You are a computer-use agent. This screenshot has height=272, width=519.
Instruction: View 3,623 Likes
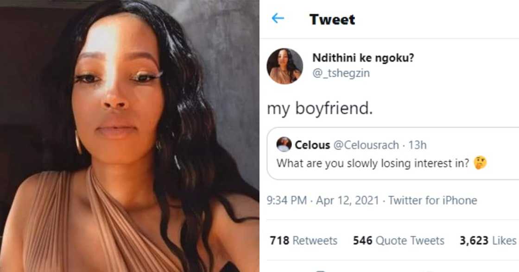click(487, 241)
